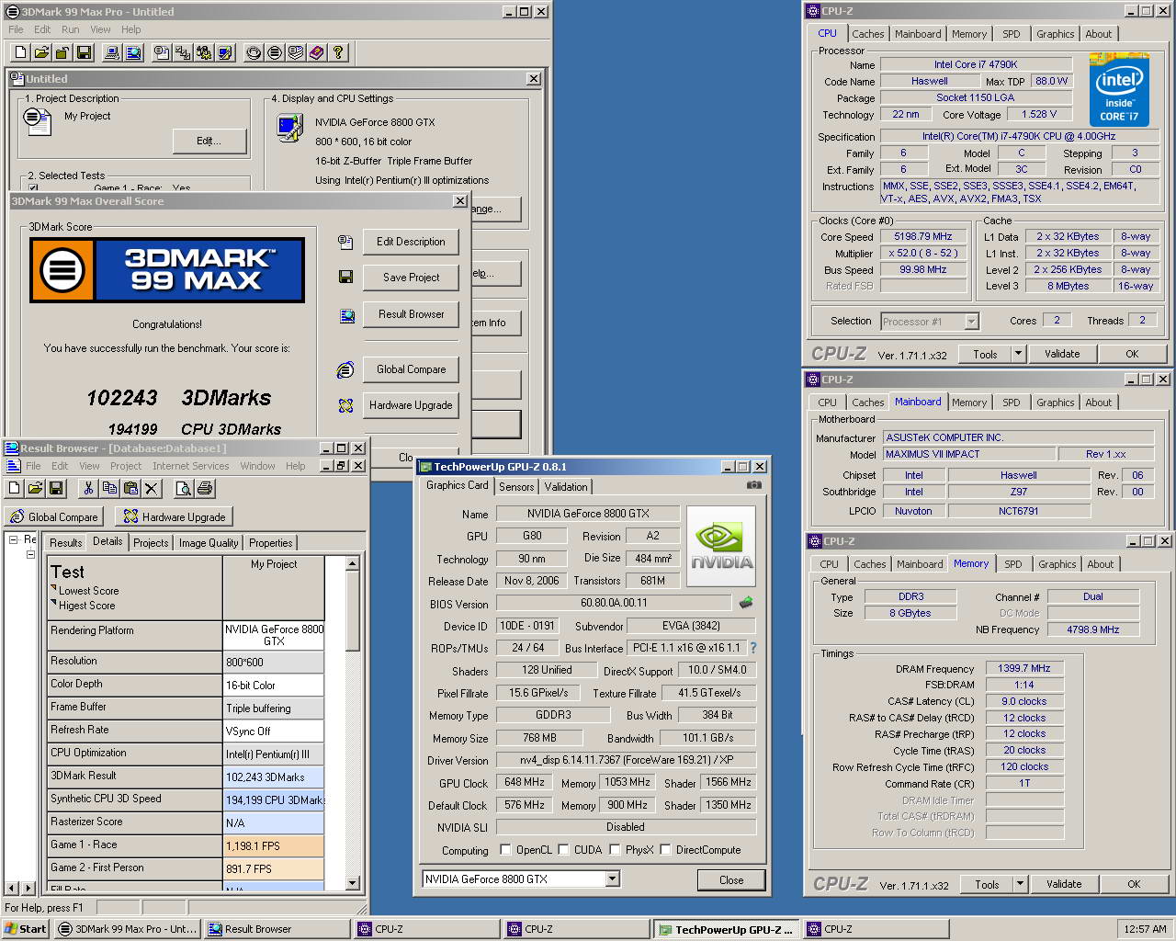Open Internet Services menu in Result Browser
The height and width of the screenshot is (941, 1176).
click(x=190, y=466)
